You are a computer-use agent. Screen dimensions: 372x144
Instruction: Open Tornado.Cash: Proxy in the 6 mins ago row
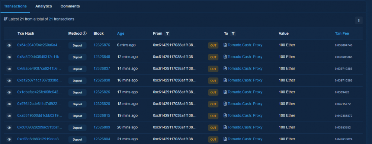pyautogui.click(x=245, y=45)
